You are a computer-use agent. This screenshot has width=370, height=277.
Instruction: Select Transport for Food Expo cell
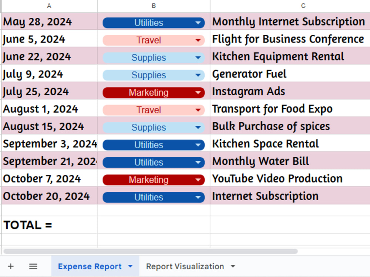click(290, 108)
